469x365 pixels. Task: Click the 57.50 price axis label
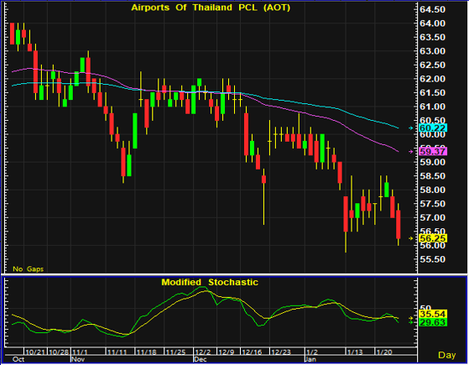tap(432, 204)
